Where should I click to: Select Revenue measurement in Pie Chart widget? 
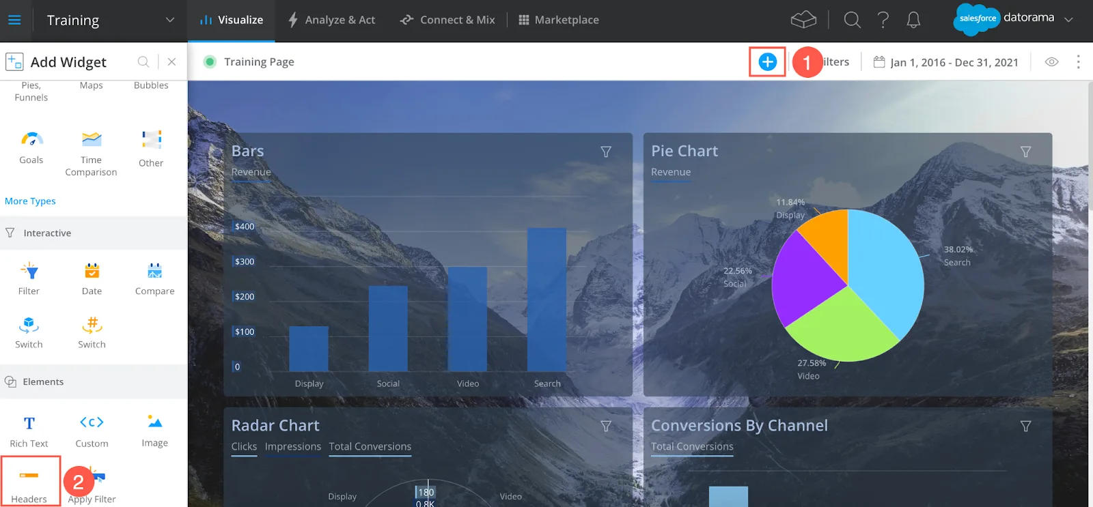coord(671,172)
